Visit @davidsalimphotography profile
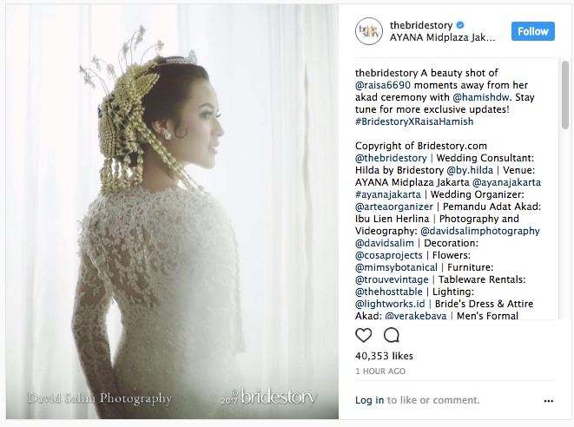 pyautogui.click(x=480, y=231)
